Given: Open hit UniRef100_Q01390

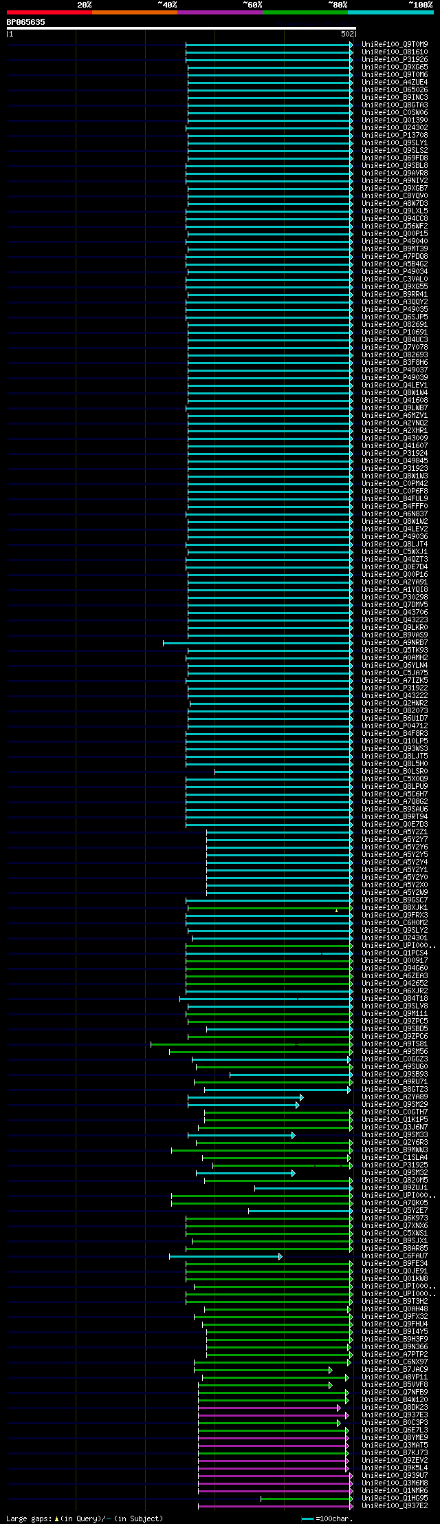Looking at the screenshot, I should (x=395, y=120).
